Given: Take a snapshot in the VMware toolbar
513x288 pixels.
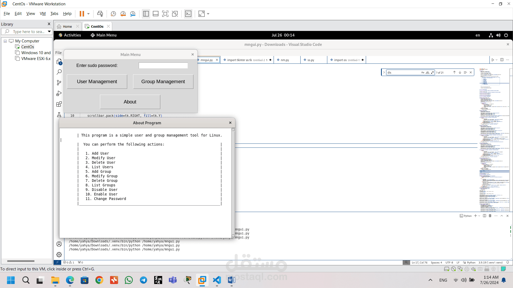Looking at the screenshot, I should point(113,14).
